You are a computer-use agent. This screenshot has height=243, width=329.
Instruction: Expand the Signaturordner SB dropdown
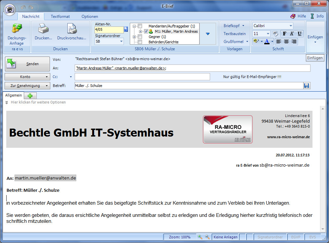121,42
